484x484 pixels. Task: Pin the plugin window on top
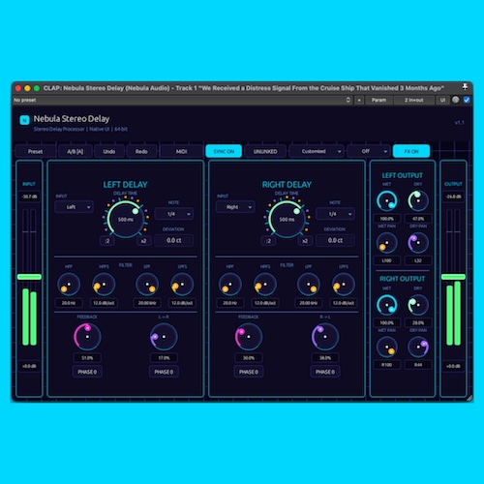465,86
